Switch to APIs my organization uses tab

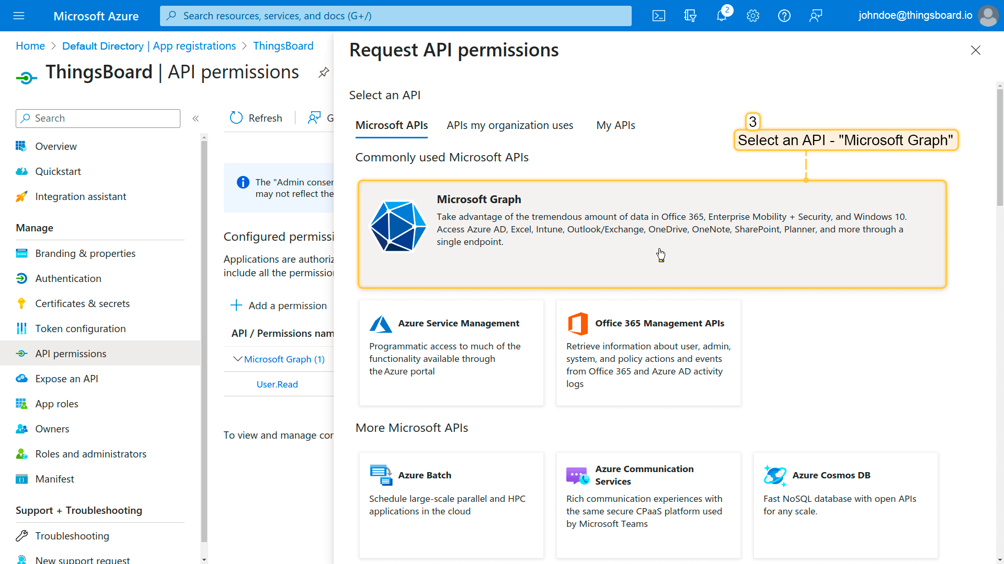coord(510,125)
